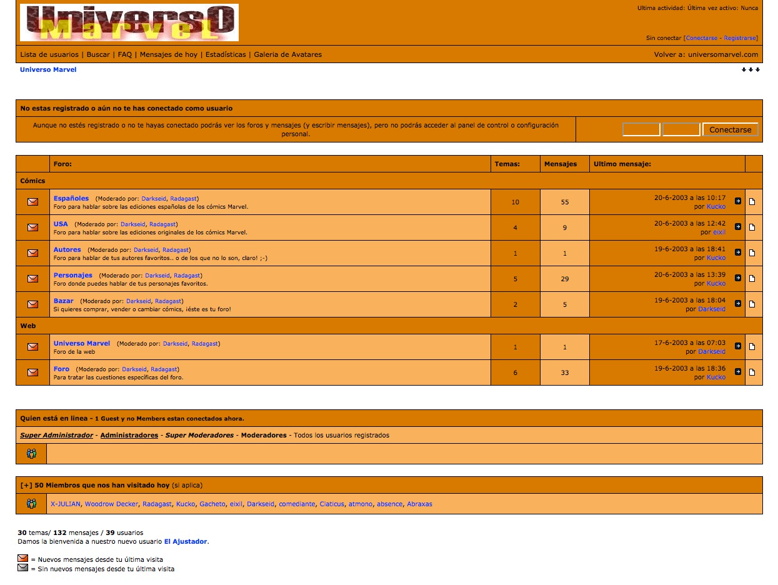Click the page icon in the Autores row
This screenshot has height=585, width=778.
point(752,253)
